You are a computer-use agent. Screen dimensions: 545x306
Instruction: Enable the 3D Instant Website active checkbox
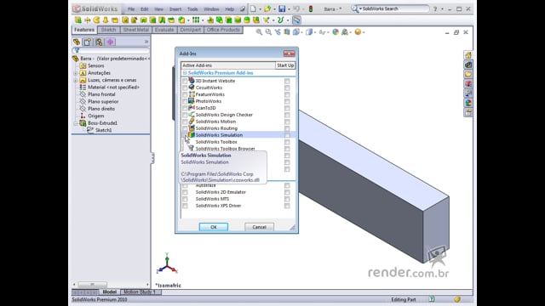click(x=185, y=82)
